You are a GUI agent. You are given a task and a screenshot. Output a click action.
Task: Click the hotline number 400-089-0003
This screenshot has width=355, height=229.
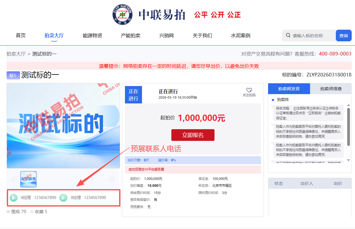(335, 54)
